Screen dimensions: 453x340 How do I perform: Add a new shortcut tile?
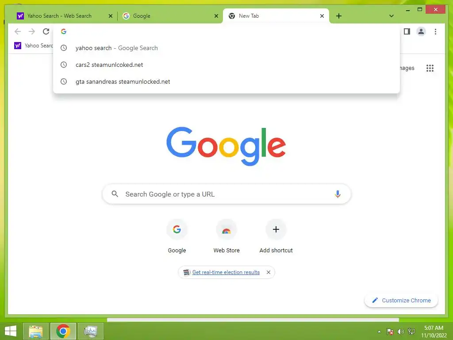pos(276,236)
